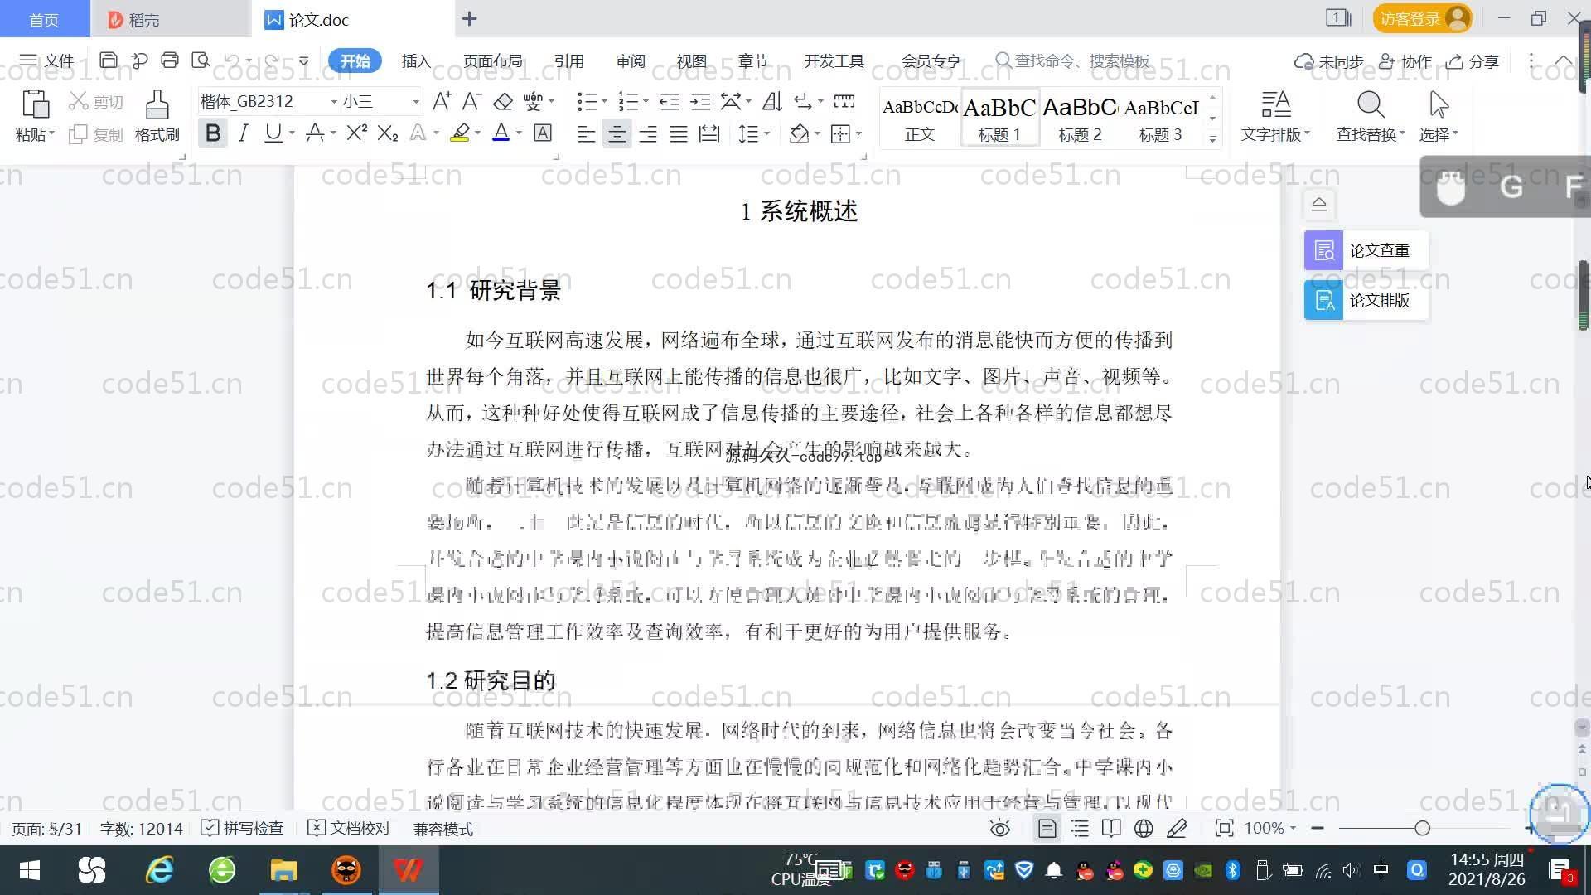Click the character border icon
Image resolution: width=1591 pixels, height=895 pixels.
(x=543, y=133)
